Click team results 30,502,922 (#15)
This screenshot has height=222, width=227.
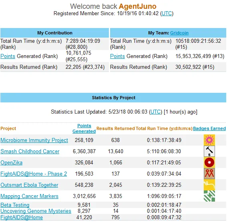195,67
